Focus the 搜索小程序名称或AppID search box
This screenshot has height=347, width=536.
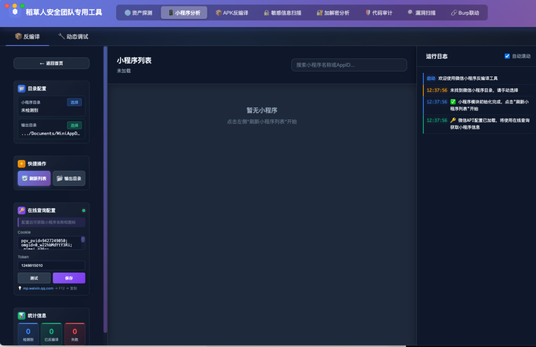(349, 65)
